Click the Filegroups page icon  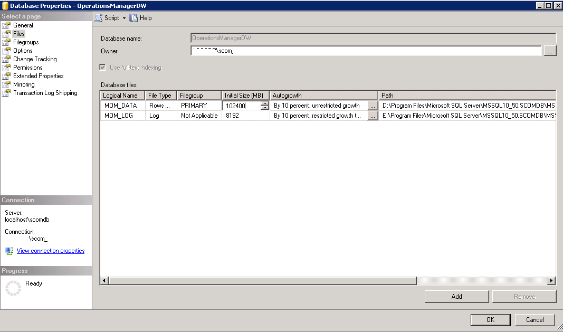[x=6, y=42]
